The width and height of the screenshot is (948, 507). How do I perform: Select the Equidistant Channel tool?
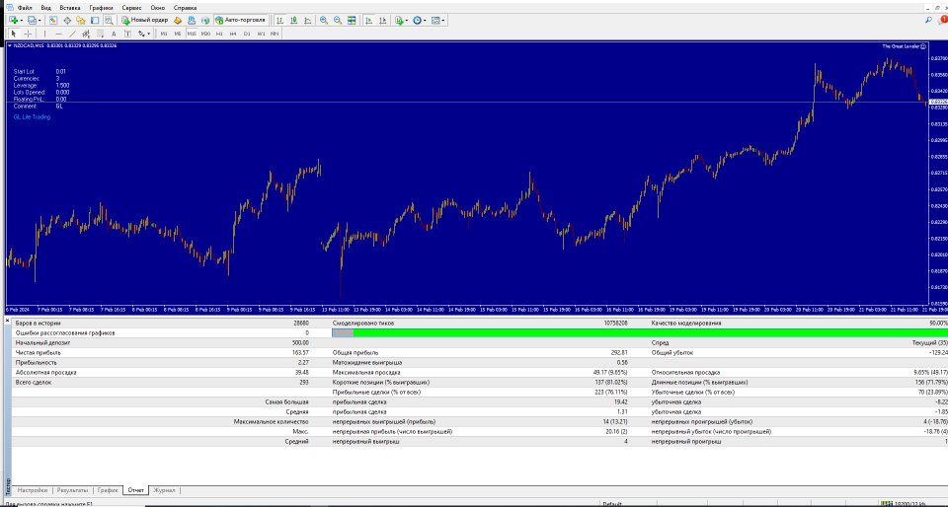86,34
